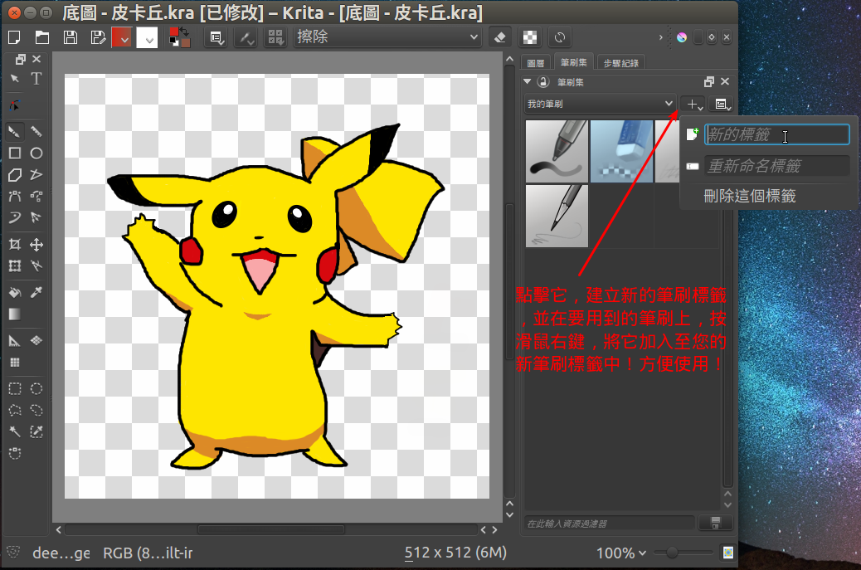Select the color picker eyedropper tool
Viewport: 861px width, 570px height.
click(x=36, y=292)
